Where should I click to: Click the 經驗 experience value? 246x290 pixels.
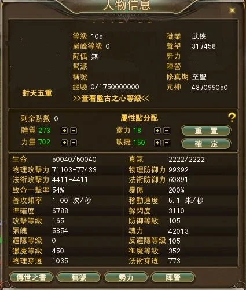(115, 87)
